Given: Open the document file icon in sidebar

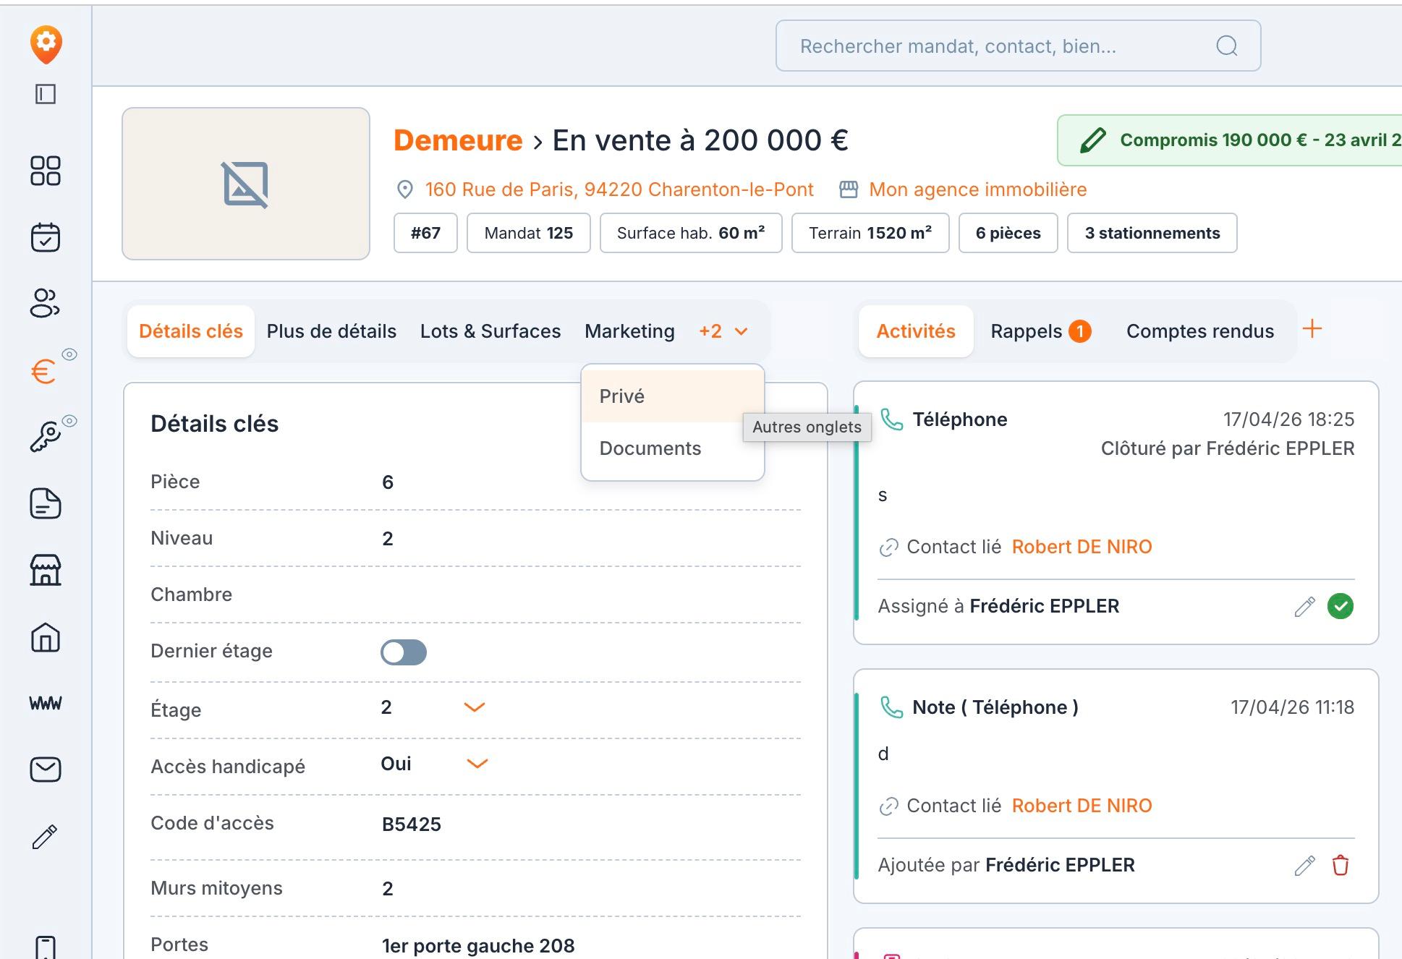Looking at the screenshot, I should 46,504.
